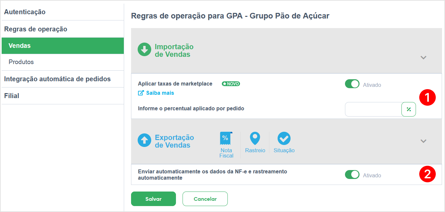Click the green Importação de Vendas download icon
This screenshot has height=212, width=445.
(x=144, y=50)
